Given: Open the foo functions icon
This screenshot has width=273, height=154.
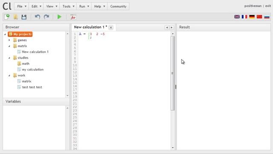Looking at the screenshot, I should (x=73, y=17).
